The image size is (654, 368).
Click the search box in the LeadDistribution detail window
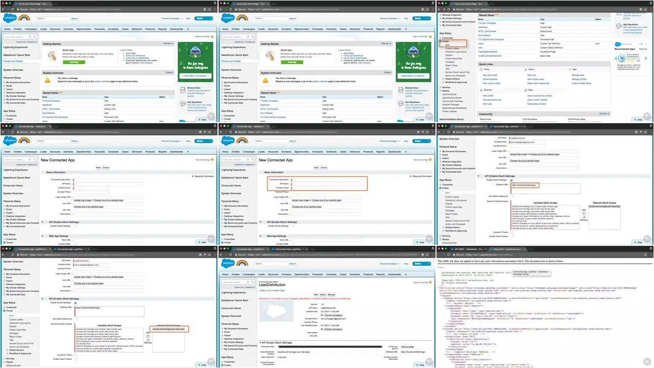(x=272, y=263)
